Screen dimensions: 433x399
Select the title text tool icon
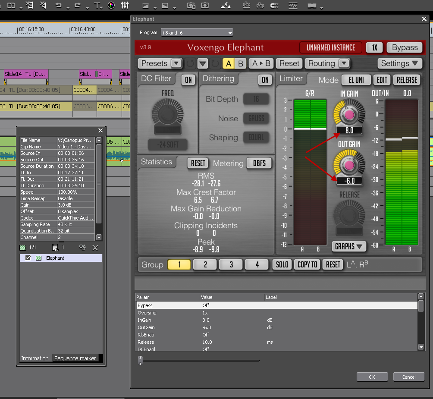pos(97,6)
